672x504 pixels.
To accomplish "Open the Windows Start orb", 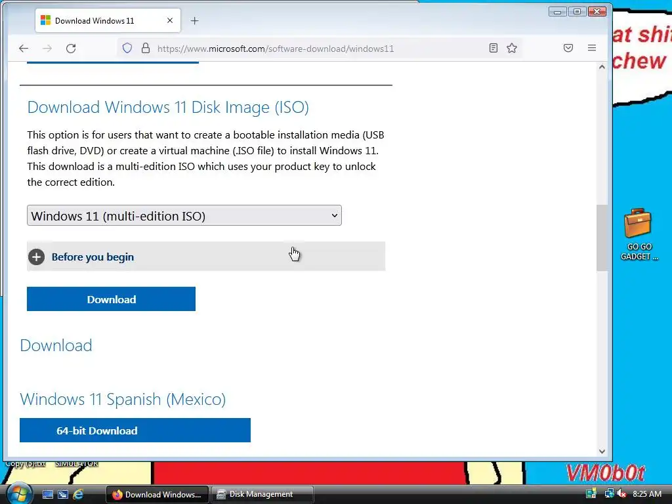I will coord(19,493).
